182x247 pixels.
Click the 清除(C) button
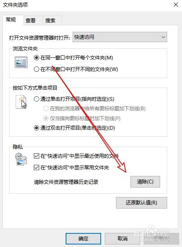click(145, 182)
